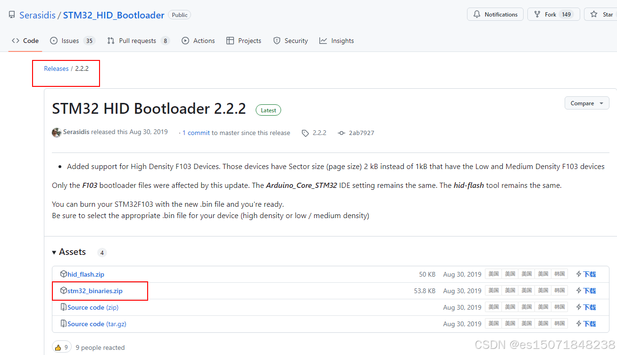The width and height of the screenshot is (617, 355).
Task: Click the green Latest badge
Action: 268,110
